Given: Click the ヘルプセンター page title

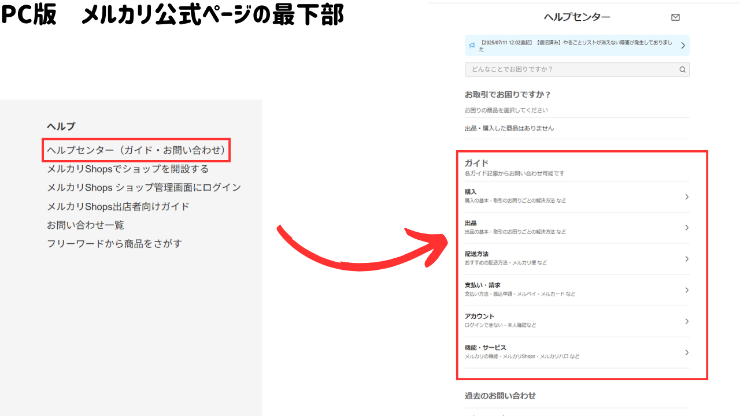Looking at the screenshot, I should pos(577,17).
